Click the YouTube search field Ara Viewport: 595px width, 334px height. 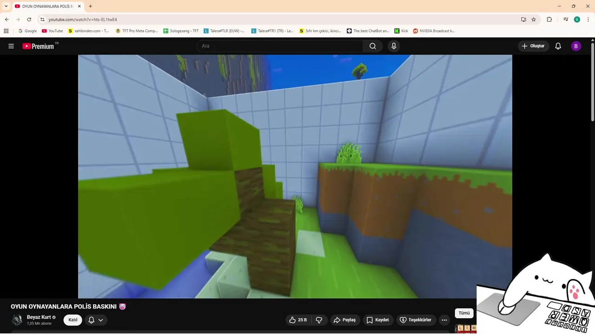[280, 46]
